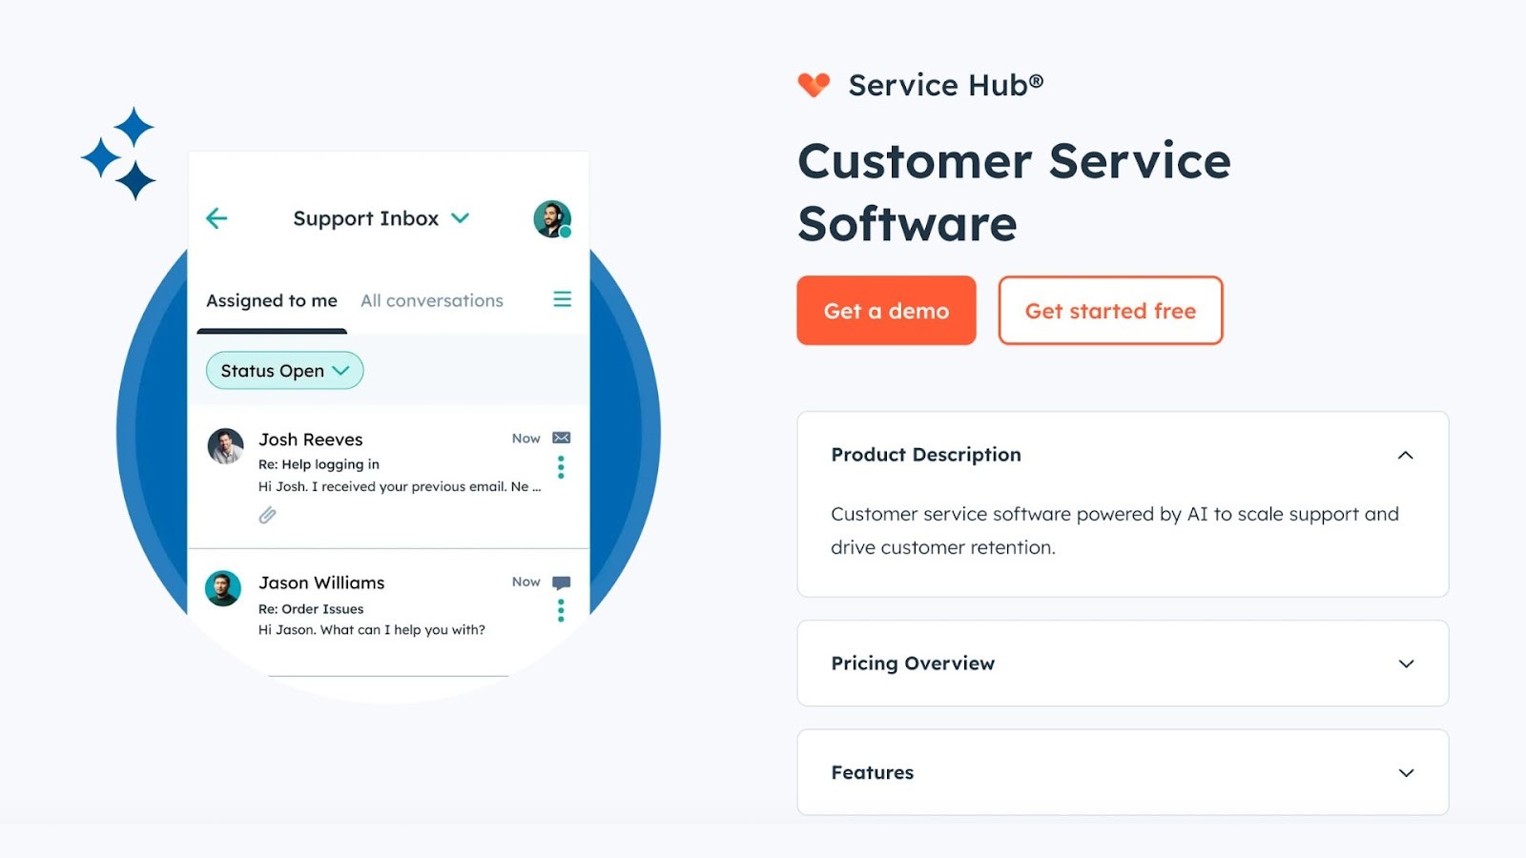Image resolution: width=1526 pixels, height=858 pixels.
Task: Open the three-dot menu on Jason Williams conversation
Action: 561,610
